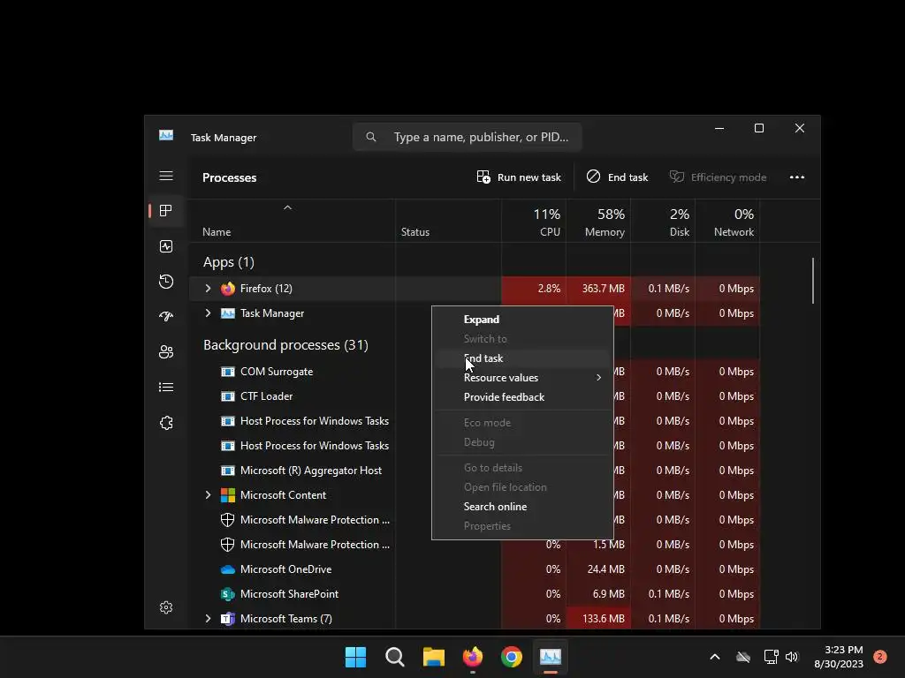Expand the Microsoft Teams (7) group
This screenshot has height=678, width=905.
[x=208, y=619]
